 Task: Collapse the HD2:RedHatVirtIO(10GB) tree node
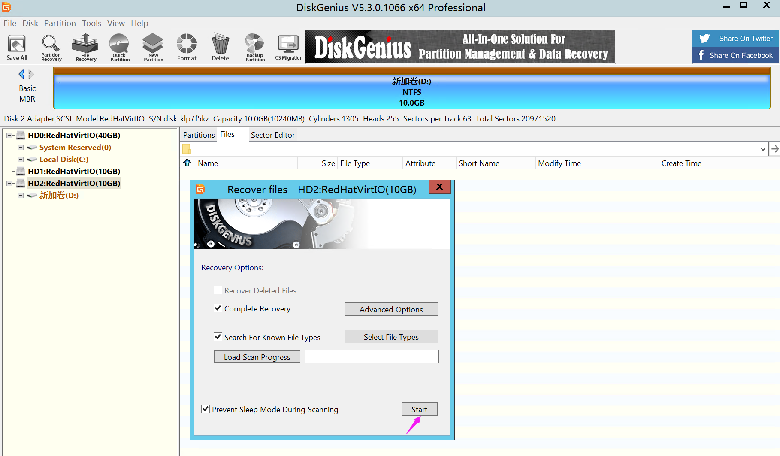coord(9,183)
